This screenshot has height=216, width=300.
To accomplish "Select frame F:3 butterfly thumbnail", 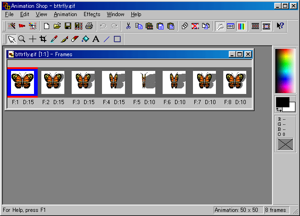I will (83, 82).
